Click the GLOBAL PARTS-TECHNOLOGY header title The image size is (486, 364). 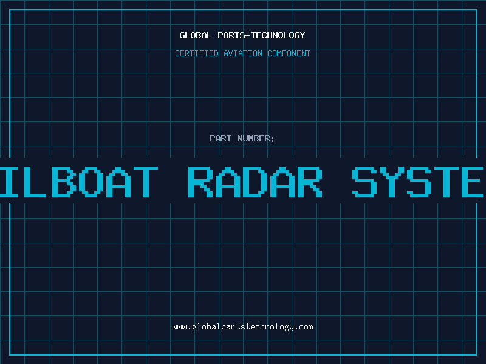[x=242, y=35]
